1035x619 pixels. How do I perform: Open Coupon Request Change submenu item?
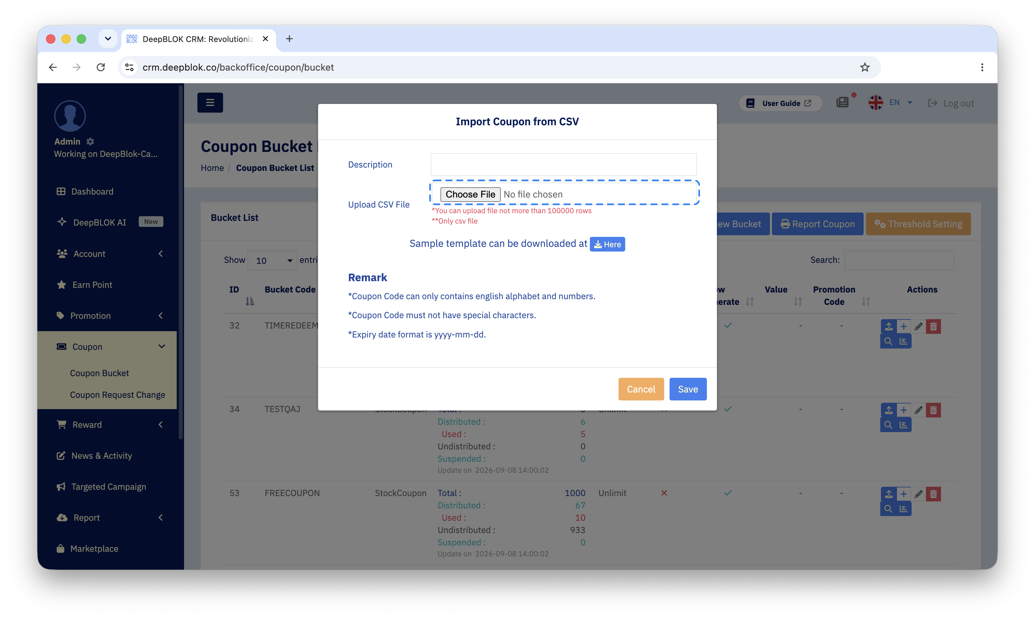pos(117,394)
